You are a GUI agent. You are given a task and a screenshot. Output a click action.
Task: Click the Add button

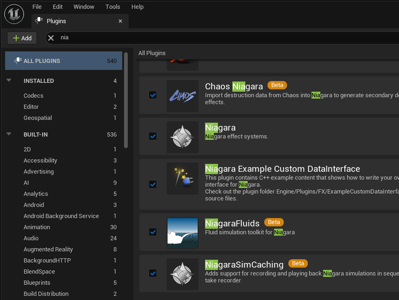click(x=22, y=38)
